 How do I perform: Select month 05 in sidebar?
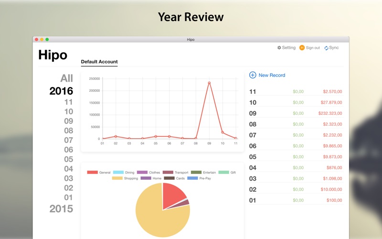(68, 159)
